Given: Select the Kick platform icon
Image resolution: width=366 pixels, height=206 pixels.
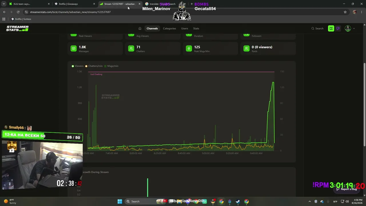Looking at the screenshot, I should click(x=331, y=28).
